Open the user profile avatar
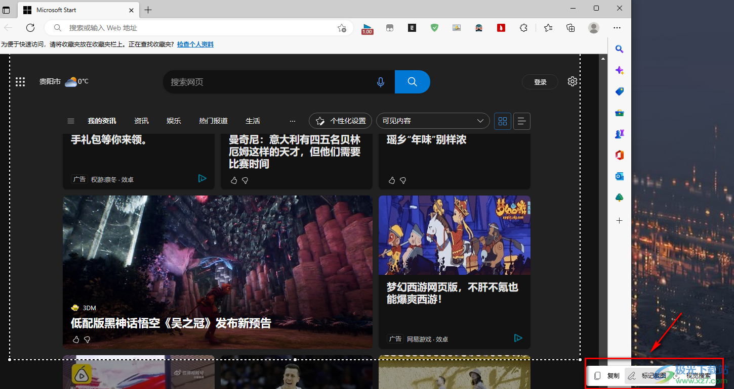Image resolution: width=734 pixels, height=389 pixels. (594, 28)
